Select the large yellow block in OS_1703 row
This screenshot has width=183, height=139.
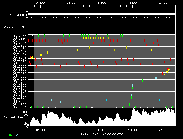coord(41,55)
